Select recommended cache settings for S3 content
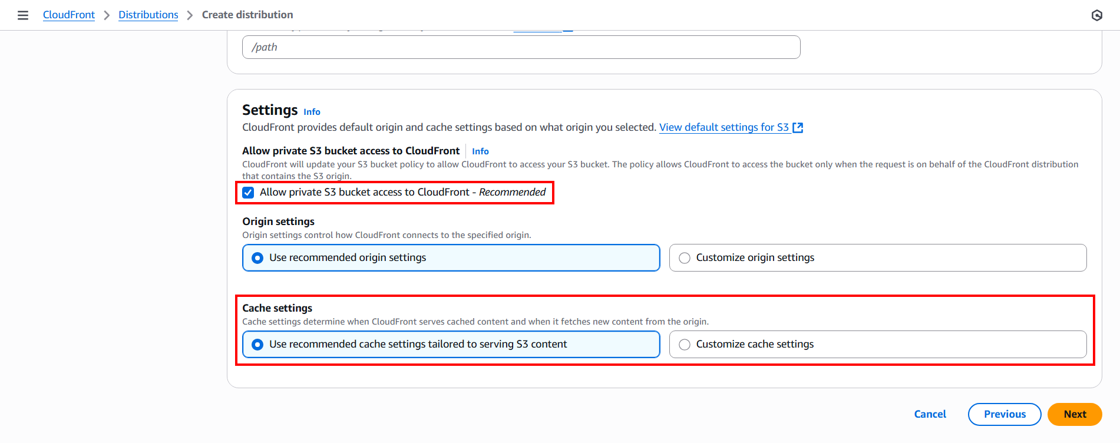The height and width of the screenshot is (443, 1120). [257, 345]
